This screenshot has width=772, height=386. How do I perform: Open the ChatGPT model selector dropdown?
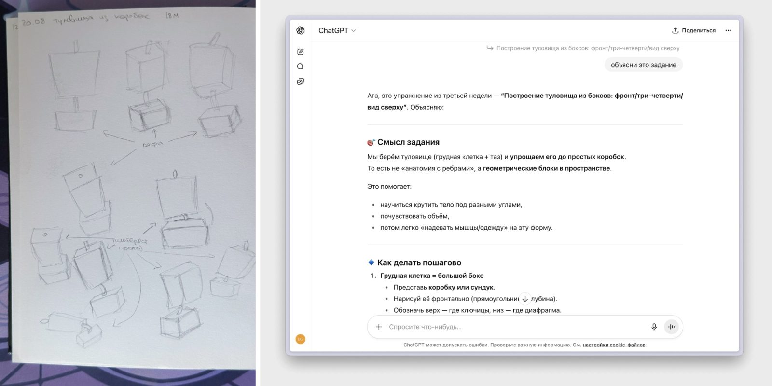click(x=337, y=30)
